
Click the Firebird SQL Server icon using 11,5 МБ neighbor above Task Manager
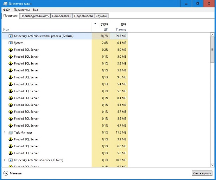(11, 126)
